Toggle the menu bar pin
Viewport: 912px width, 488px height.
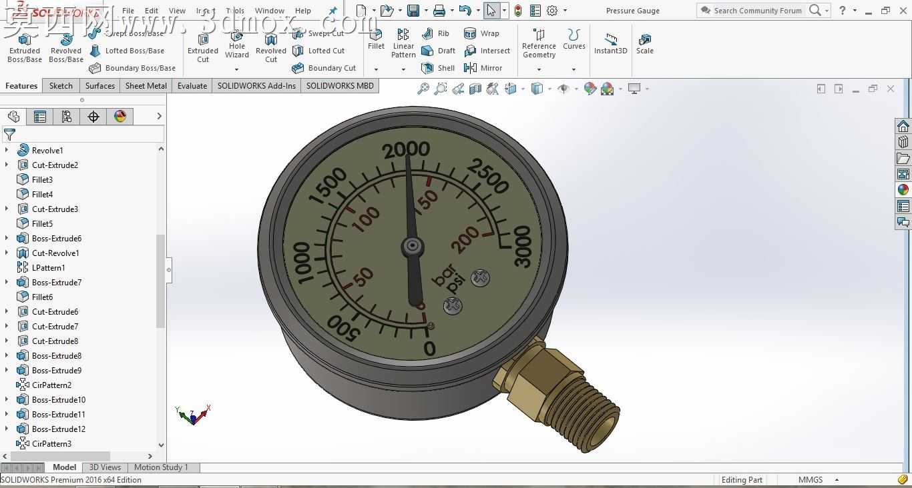click(332, 11)
